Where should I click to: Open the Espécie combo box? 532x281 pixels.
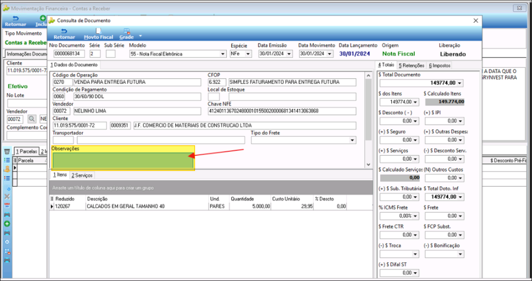click(248, 54)
